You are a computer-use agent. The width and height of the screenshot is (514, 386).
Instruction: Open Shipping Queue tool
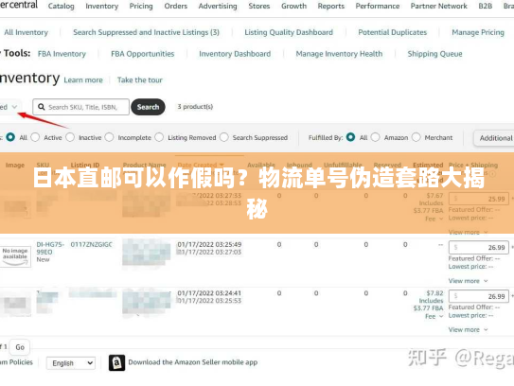pyautogui.click(x=434, y=54)
